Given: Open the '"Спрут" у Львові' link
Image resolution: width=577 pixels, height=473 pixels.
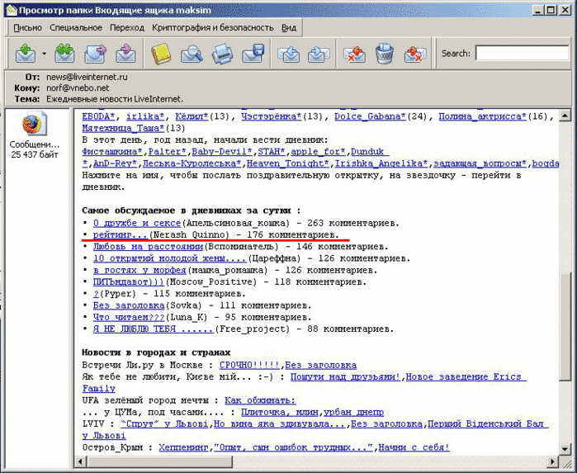Looking at the screenshot, I should coord(164,424).
